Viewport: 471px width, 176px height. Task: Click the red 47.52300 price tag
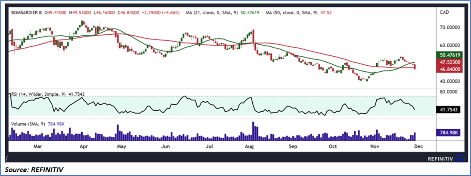point(449,63)
